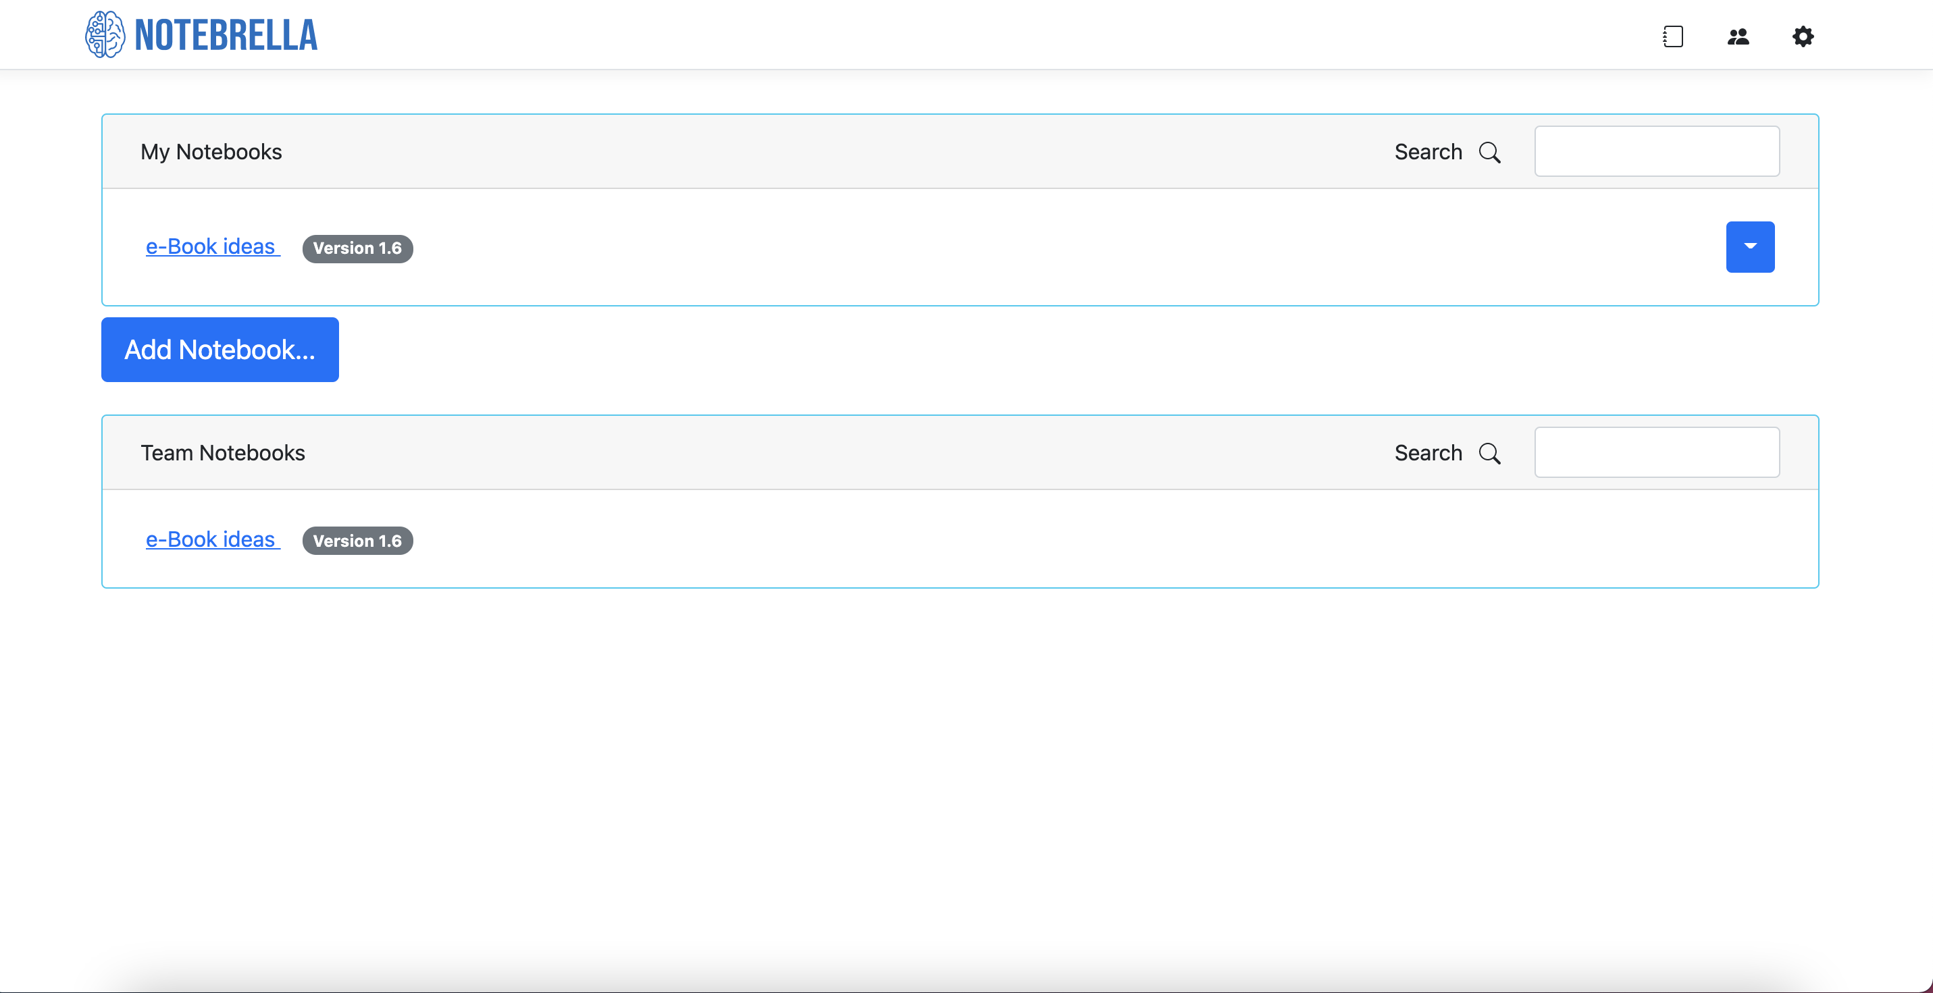Open settings gear icon
Viewport: 1933px width, 993px height.
point(1803,36)
